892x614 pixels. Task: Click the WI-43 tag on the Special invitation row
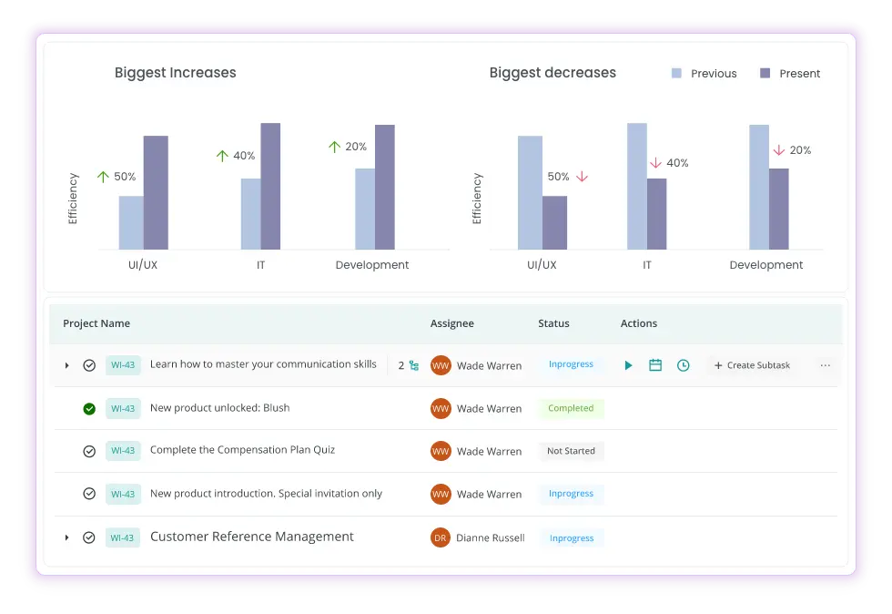(123, 494)
